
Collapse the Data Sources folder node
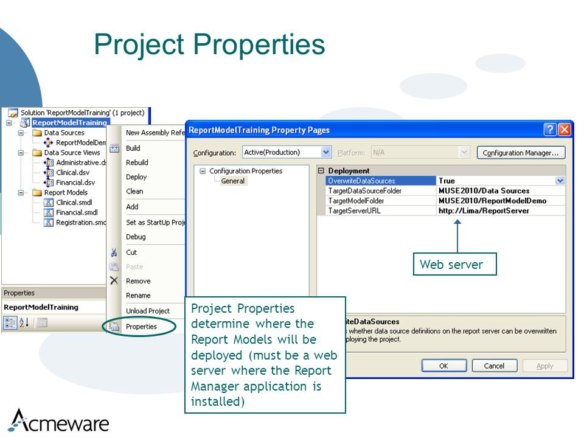[x=21, y=133]
